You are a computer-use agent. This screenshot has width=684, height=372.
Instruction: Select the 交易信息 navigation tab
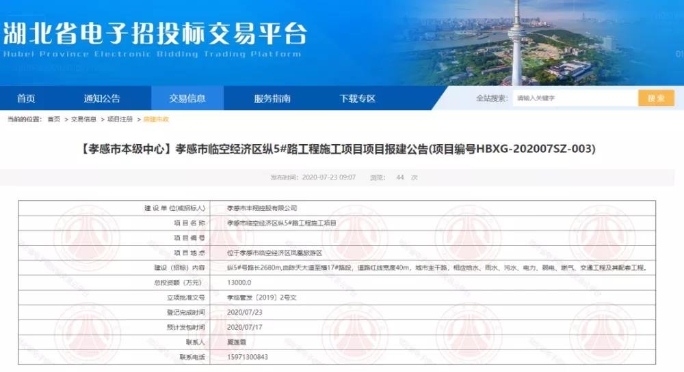187,98
